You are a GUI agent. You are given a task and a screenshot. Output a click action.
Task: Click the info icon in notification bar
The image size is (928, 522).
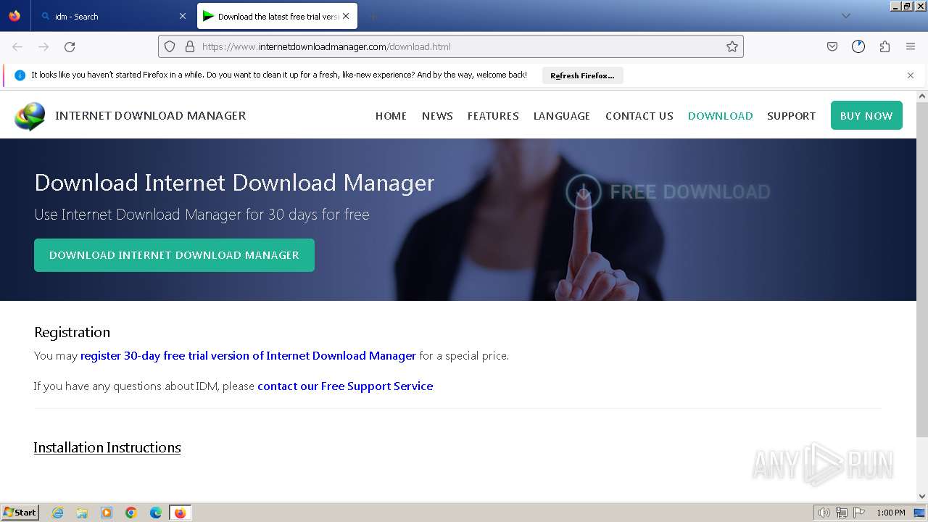click(x=20, y=75)
